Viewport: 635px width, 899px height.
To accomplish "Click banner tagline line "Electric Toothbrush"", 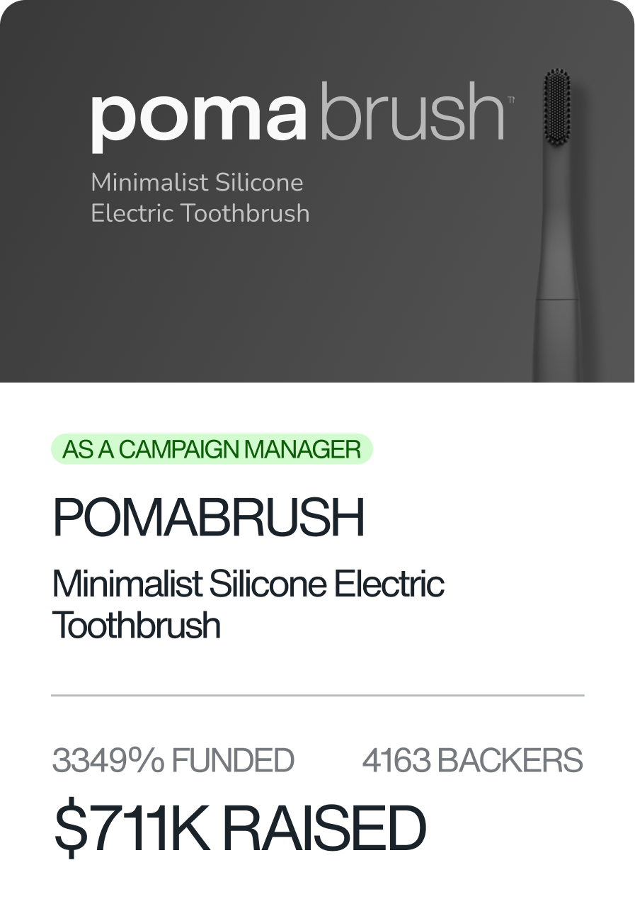I will tap(200, 213).
